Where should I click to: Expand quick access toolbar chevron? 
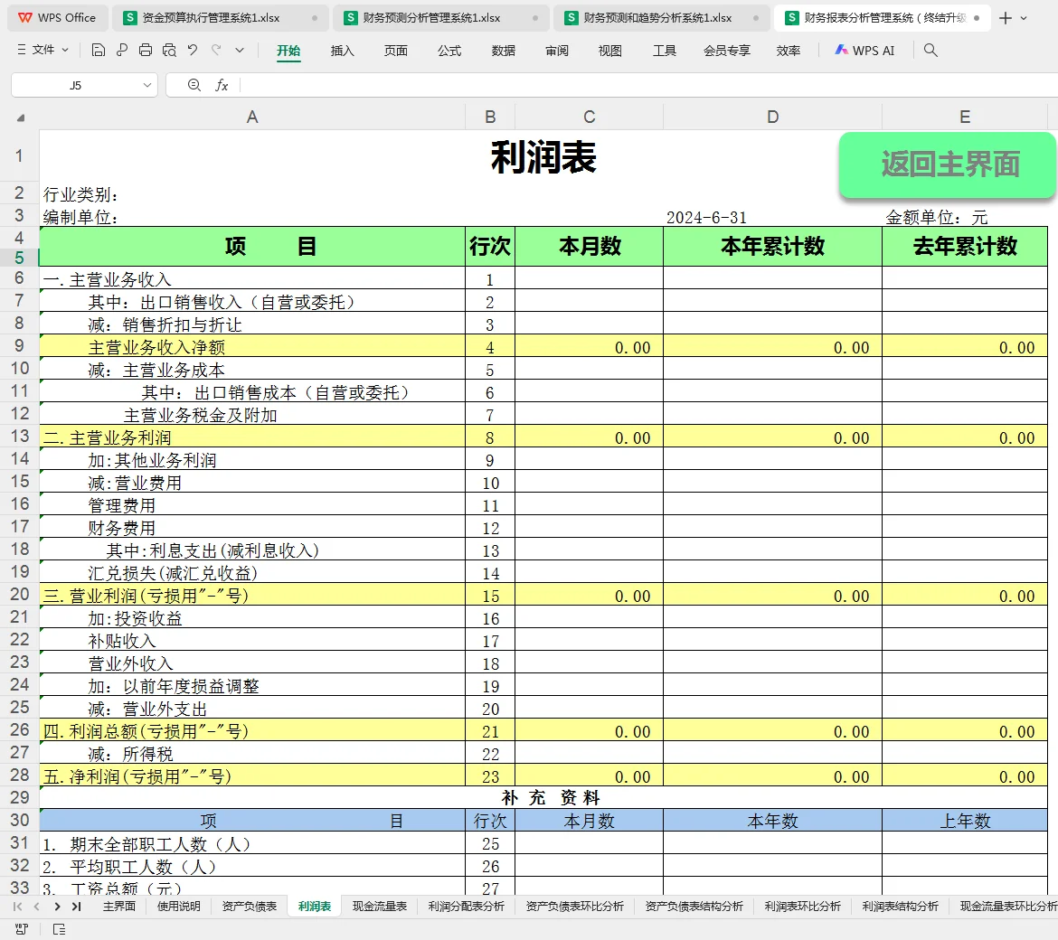tap(240, 50)
